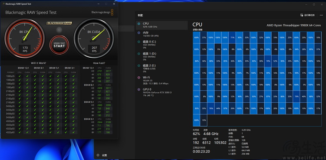The image size is (326, 160).
Task: Select CPU in Task Manager performance list
Action: [x=162, y=25]
